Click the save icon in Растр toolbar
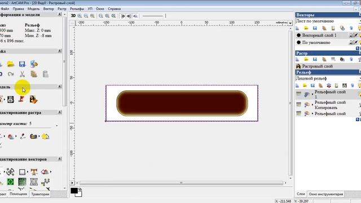The width and height of the screenshot is (361, 203). tap(315, 59)
